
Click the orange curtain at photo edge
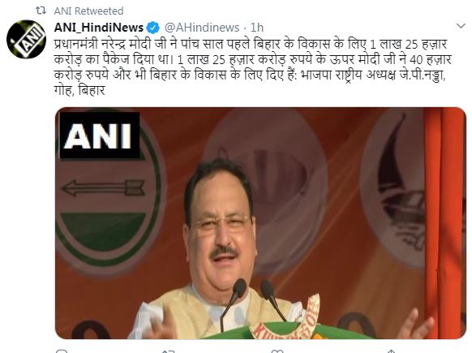point(444,223)
